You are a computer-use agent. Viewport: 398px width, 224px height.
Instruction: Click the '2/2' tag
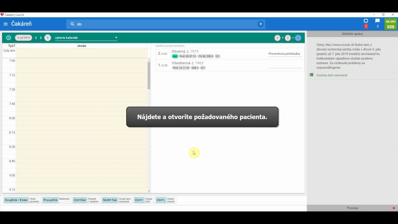[218, 56]
